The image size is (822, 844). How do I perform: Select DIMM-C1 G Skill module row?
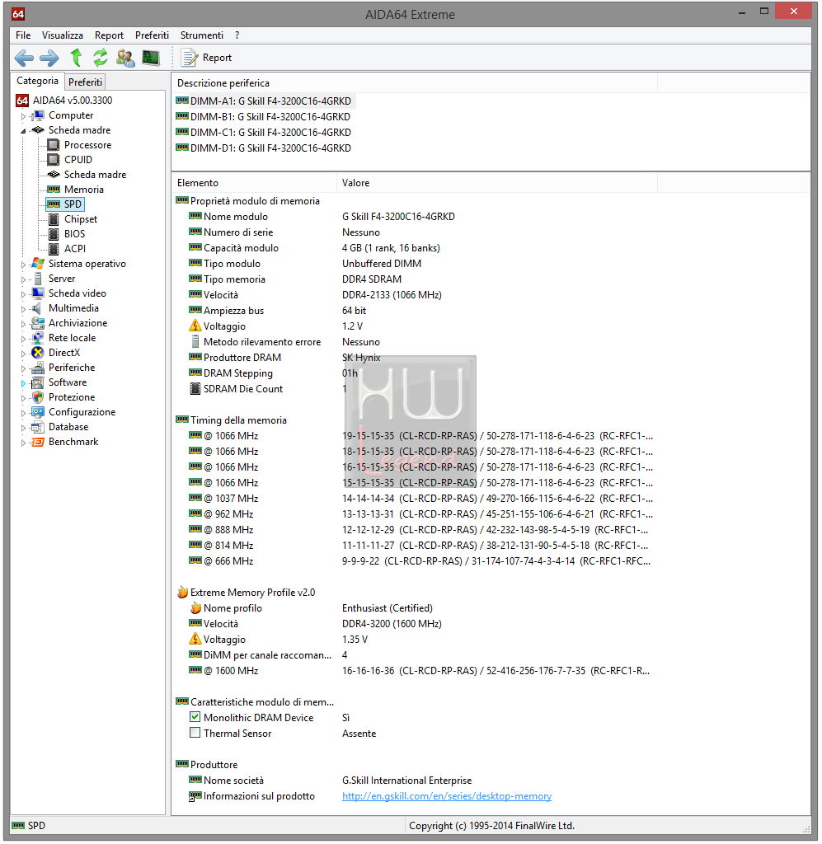264,133
